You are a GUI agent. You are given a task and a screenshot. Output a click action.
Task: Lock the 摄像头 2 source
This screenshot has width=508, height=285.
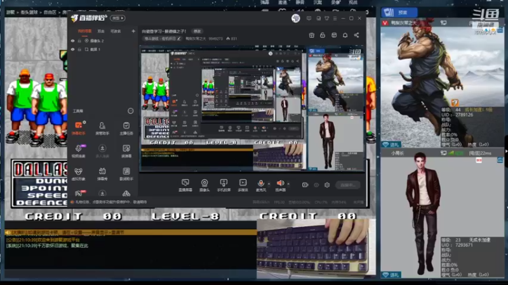tap(79, 41)
